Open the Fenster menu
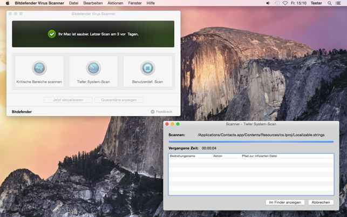 pos(135,3)
